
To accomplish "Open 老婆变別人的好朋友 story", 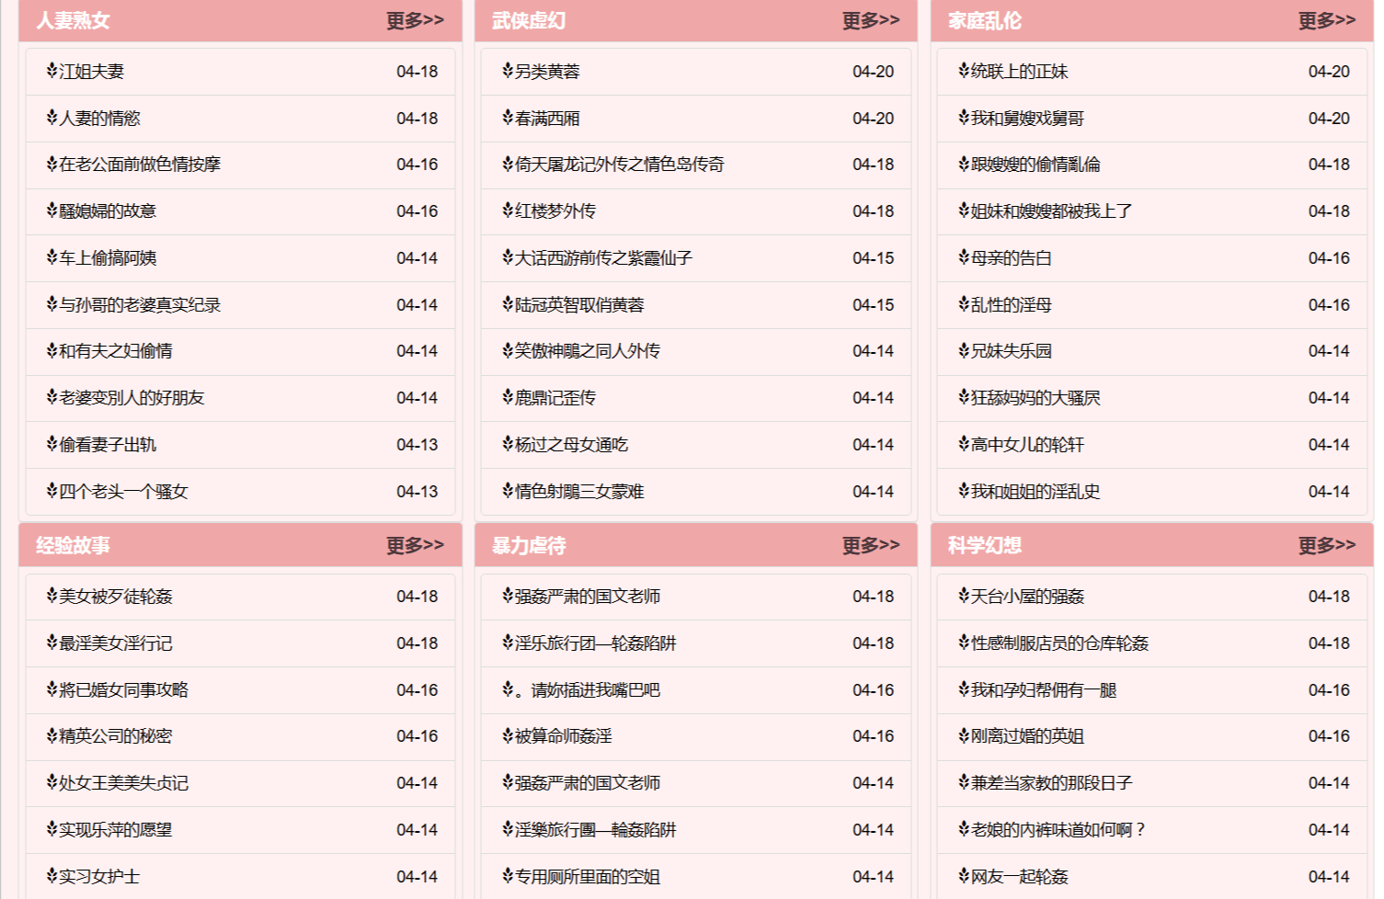I will click(132, 398).
